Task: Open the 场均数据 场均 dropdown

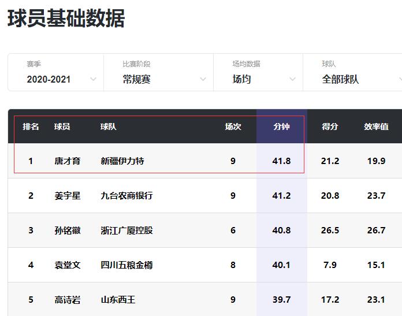Action: pyautogui.click(x=258, y=72)
